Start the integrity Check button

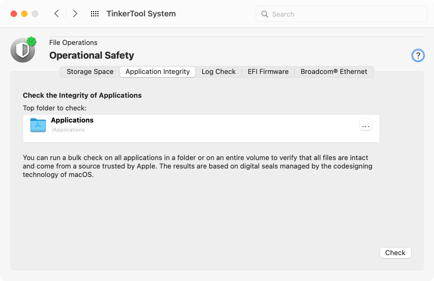tap(395, 253)
